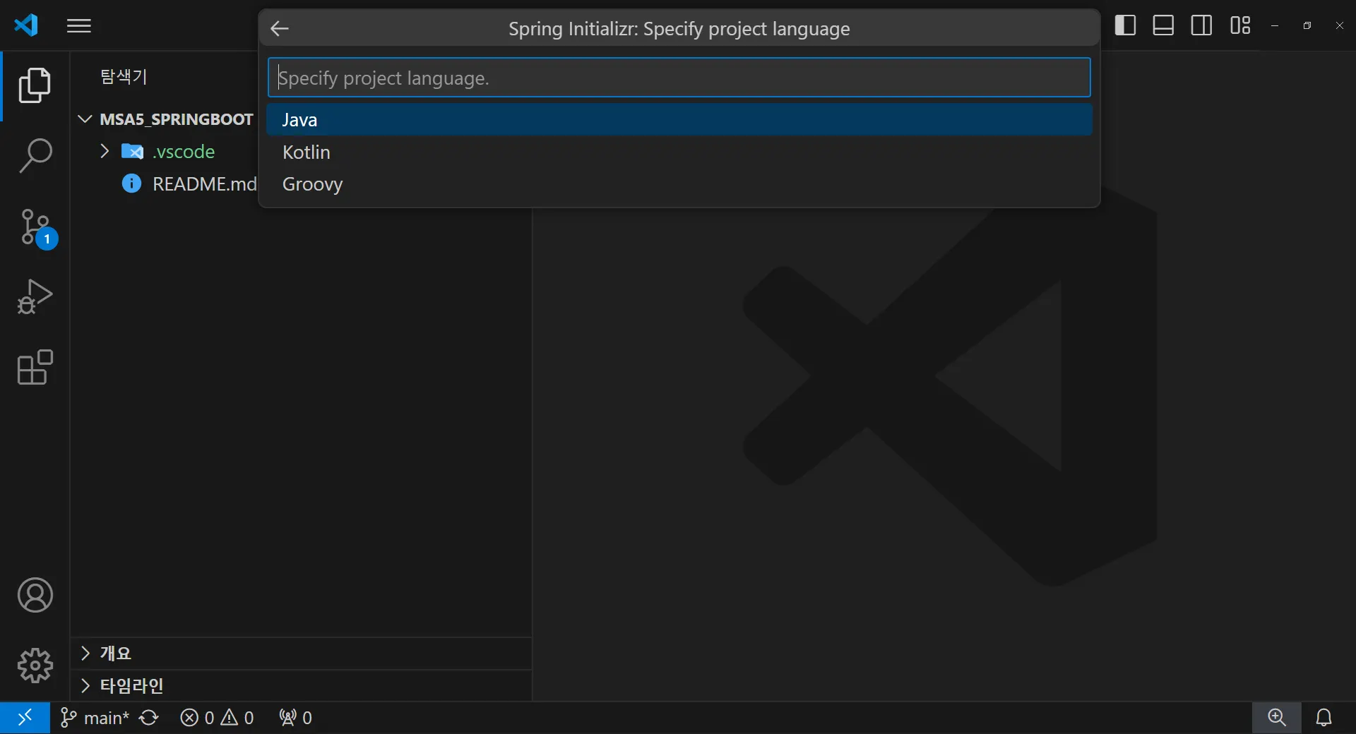Open the Extensions view

click(35, 368)
